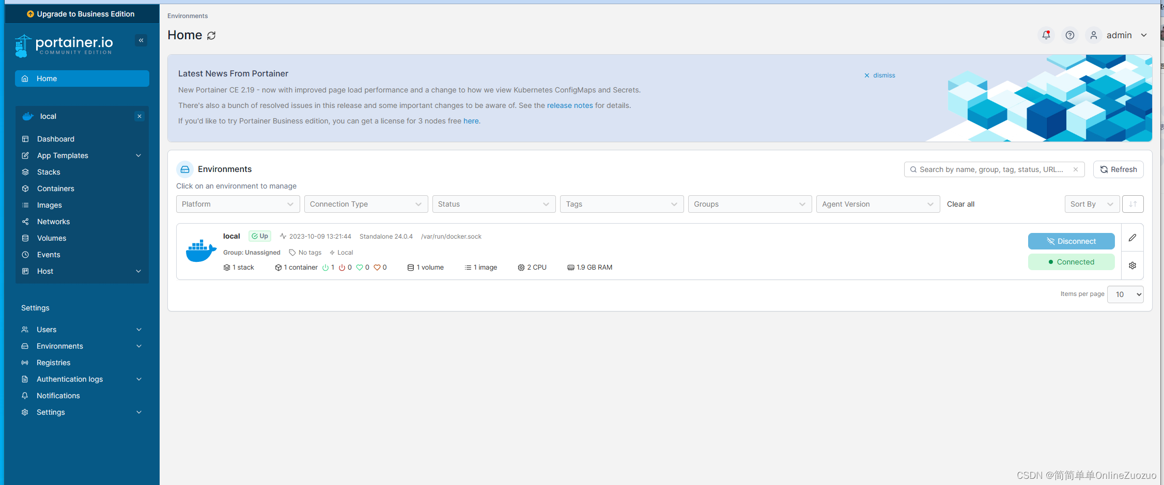Click the /var/run/docker.sock URL text
The width and height of the screenshot is (1164, 485).
451,237
